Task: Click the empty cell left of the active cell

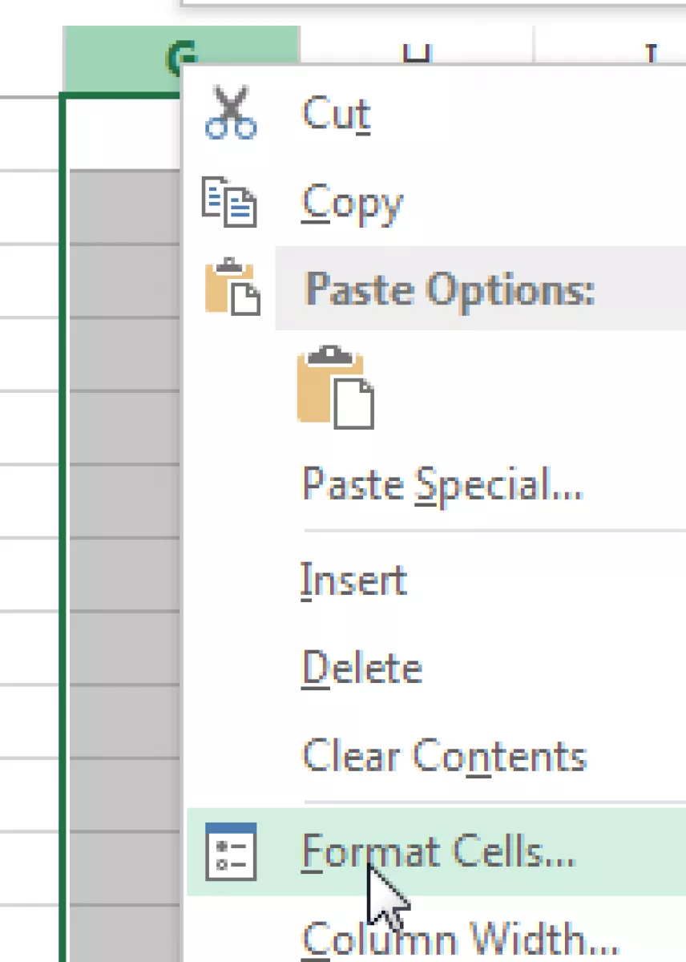Action: (30, 133)
